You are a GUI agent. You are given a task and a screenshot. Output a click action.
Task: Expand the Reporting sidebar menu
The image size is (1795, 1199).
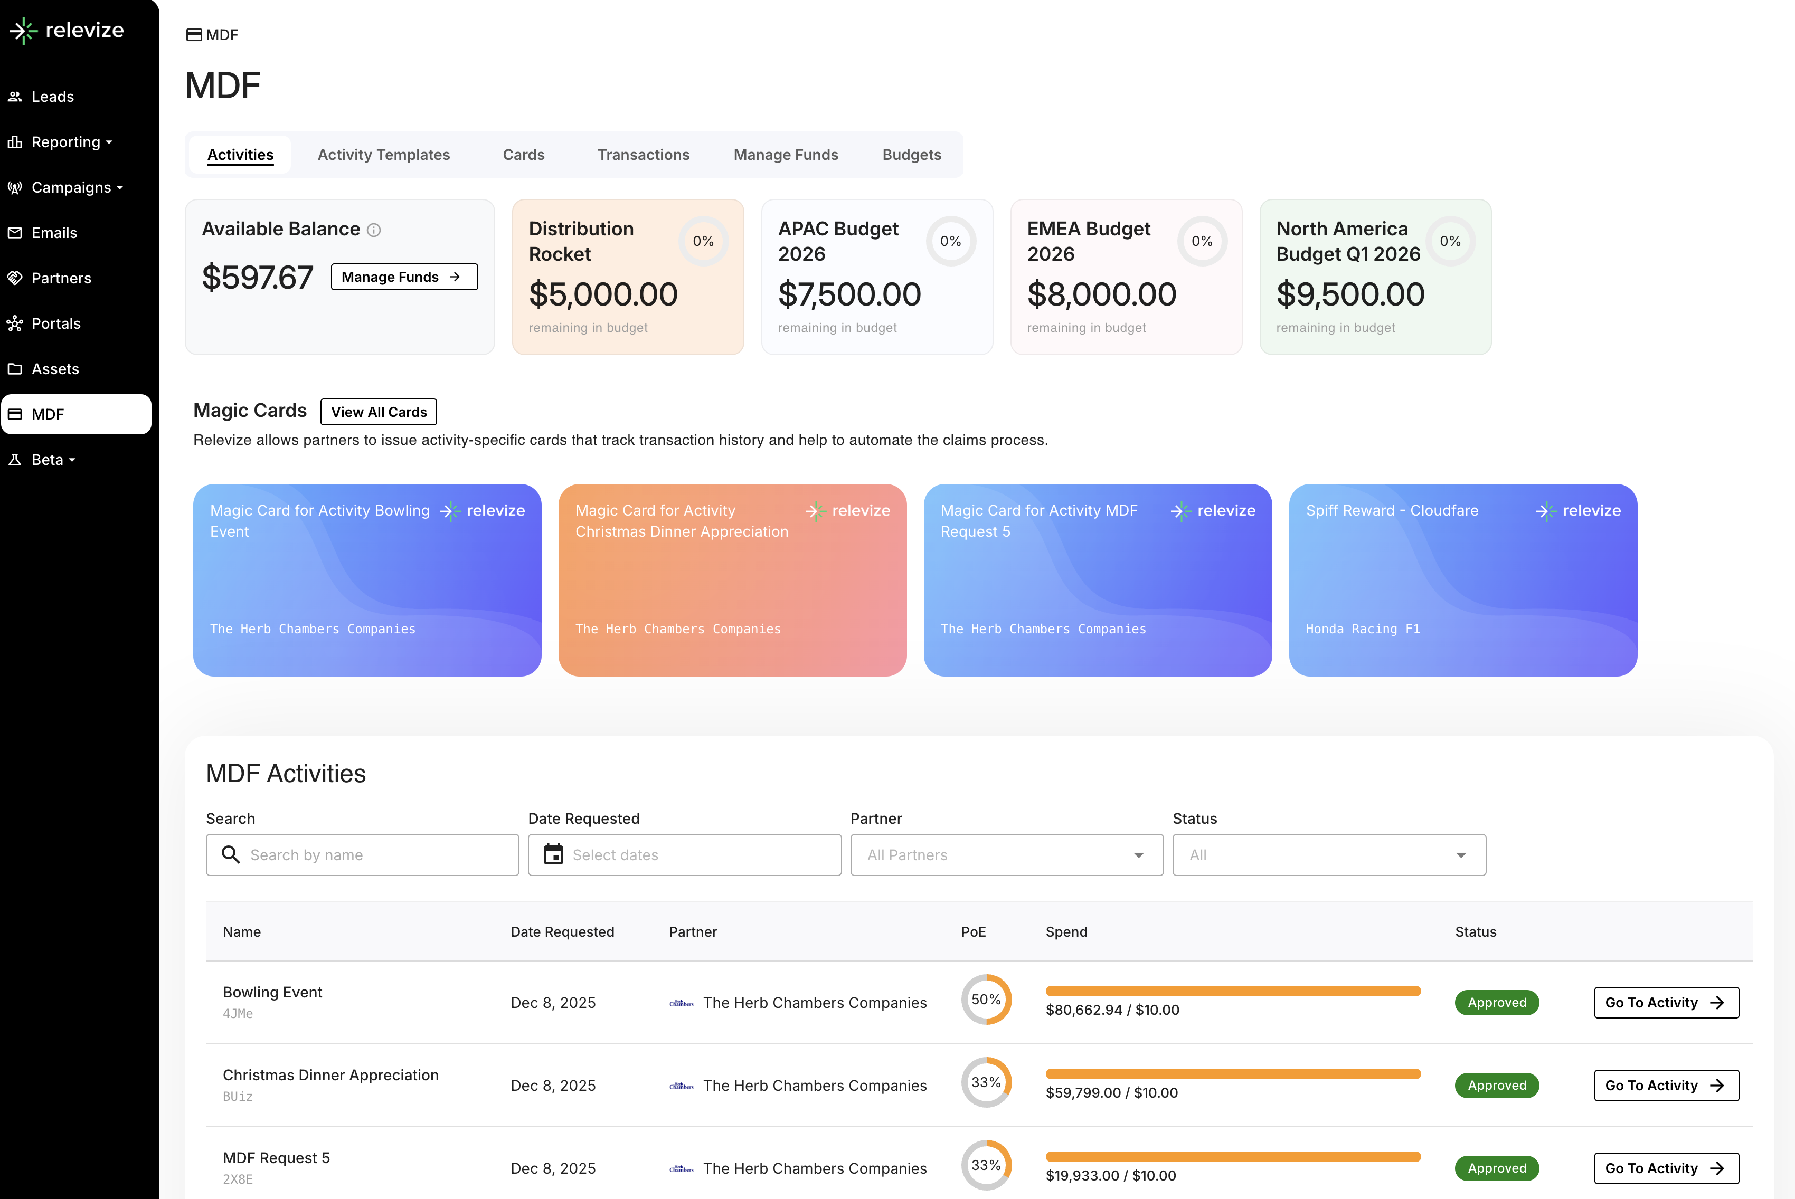71,142
